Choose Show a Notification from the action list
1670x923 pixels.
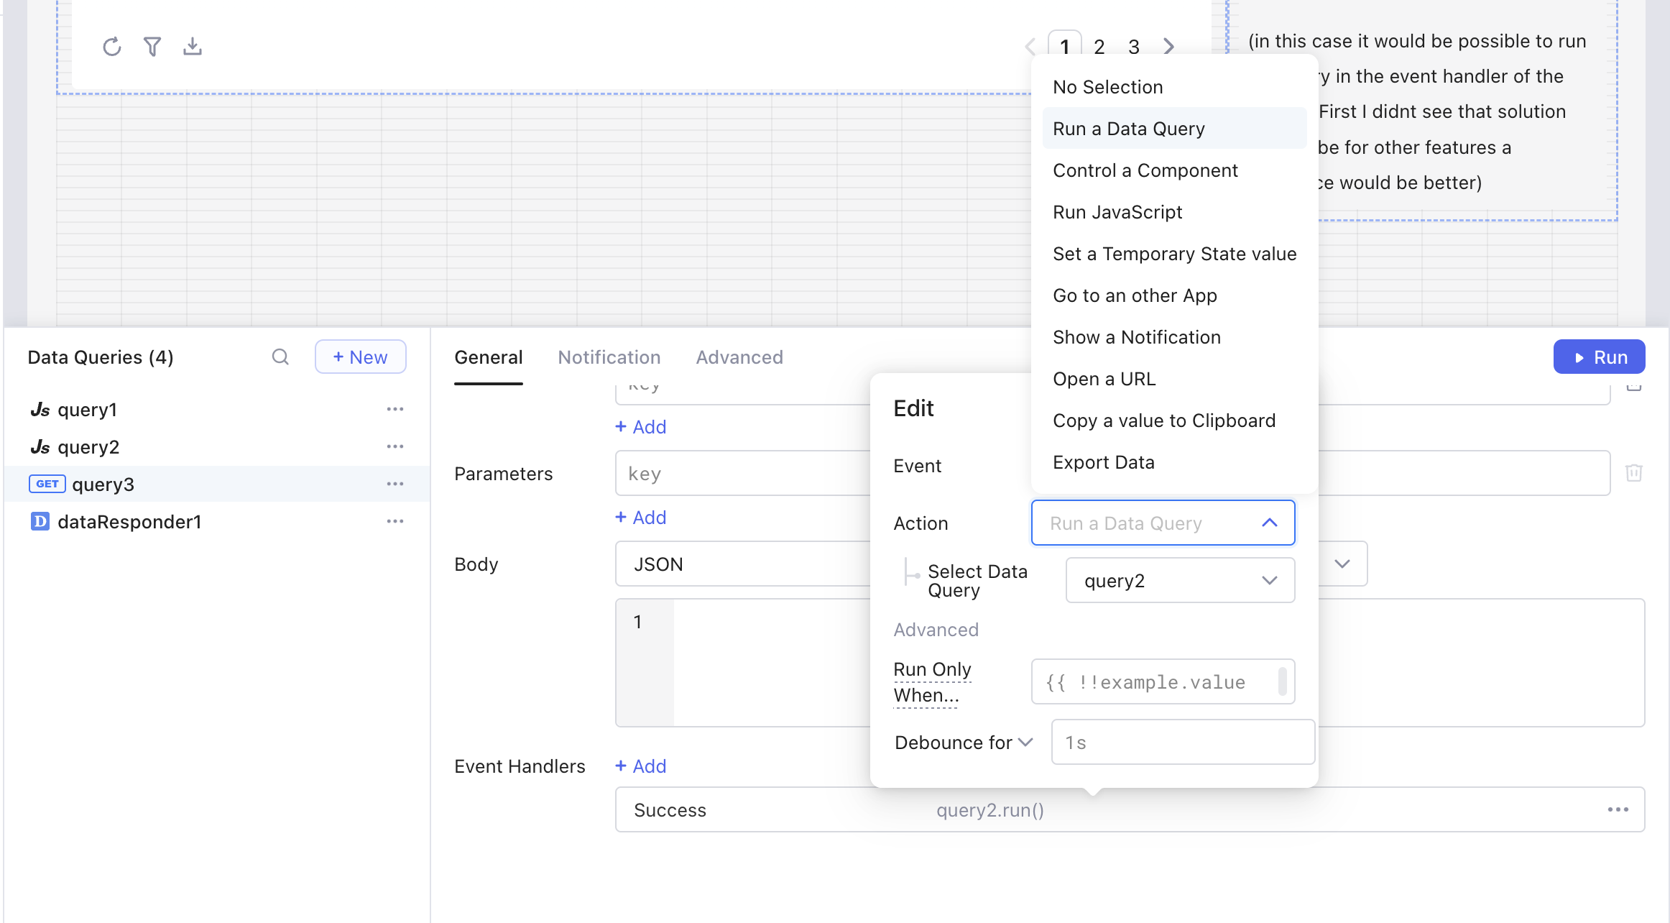1137,336
